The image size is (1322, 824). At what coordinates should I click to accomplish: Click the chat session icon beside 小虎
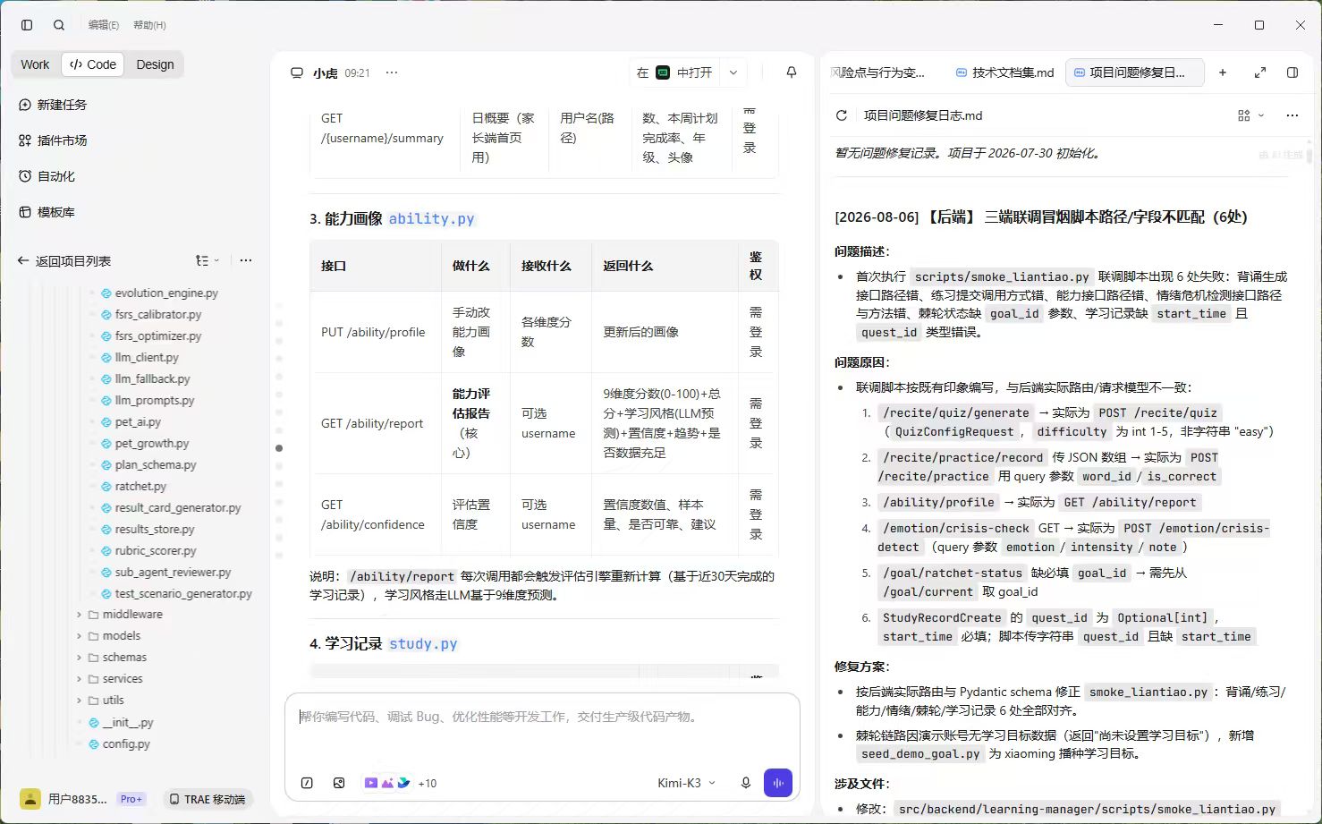coord(297,72)
